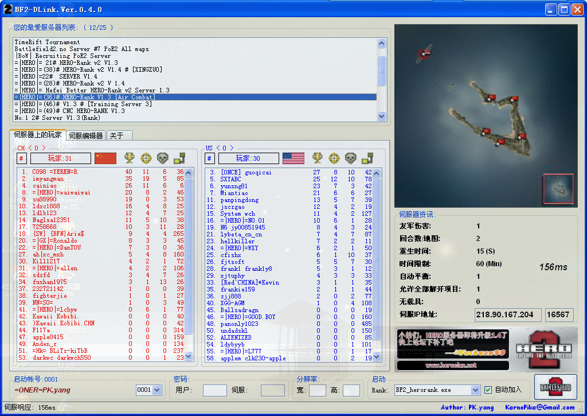Click the US team crosshair kills icon
The width and height of the screenshot is (587, 416).
tap(334, 158)
